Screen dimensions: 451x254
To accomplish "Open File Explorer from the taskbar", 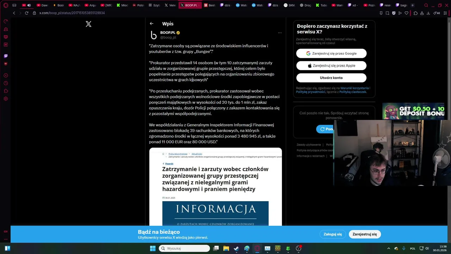I will point(226,248).
